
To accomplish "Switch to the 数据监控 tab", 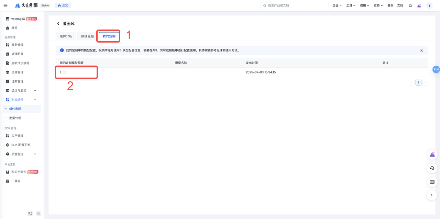I will coord(87,36).
